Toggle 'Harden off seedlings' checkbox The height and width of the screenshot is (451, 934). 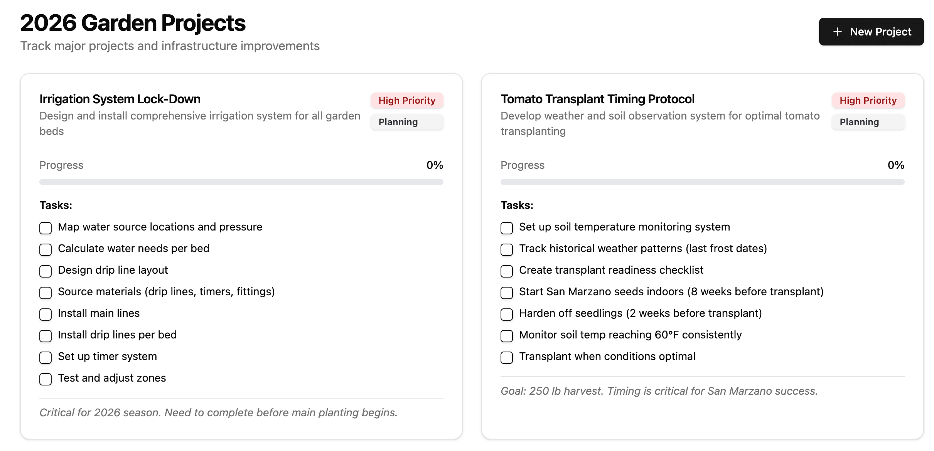tap(507, 314)
